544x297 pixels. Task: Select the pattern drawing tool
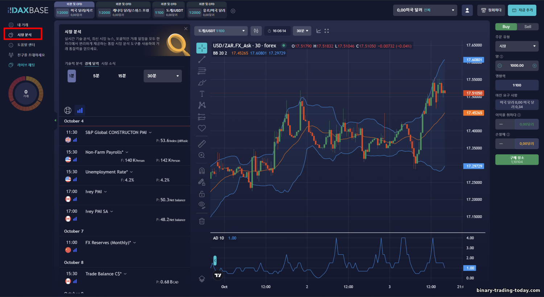[202, 105]
